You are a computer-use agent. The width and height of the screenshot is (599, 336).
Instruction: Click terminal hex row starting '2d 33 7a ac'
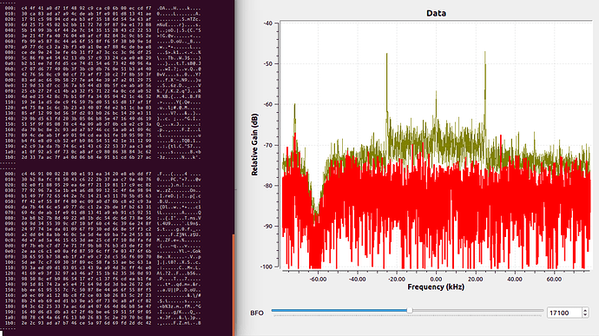pyautogui.click(x=102, y=157)
